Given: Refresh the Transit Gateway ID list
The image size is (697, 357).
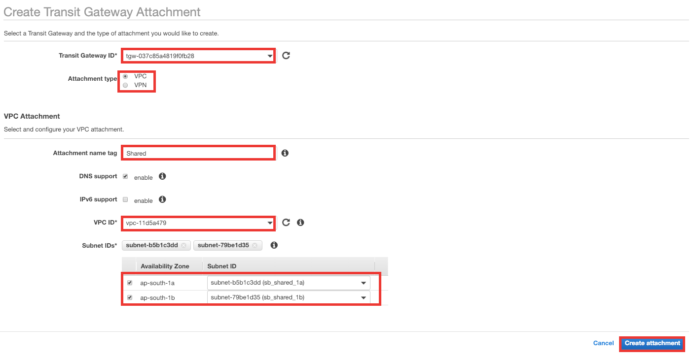Looking at the screenshot, I should coord(286,56).
